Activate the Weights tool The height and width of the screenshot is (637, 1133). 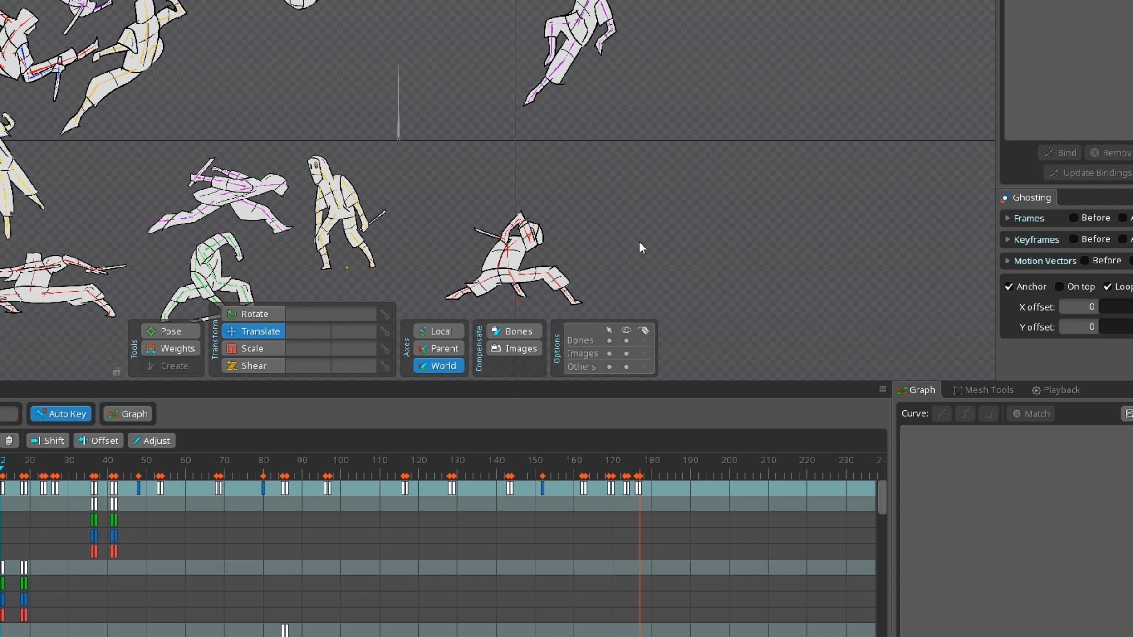coord(170,348)
